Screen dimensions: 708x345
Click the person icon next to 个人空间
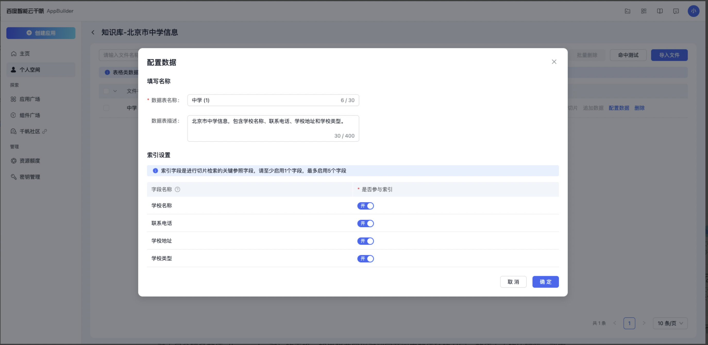(x=13, y=70)
